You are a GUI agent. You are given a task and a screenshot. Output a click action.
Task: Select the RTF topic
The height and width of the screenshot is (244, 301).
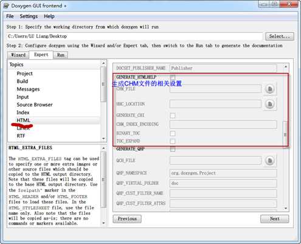[x=21, y=136]
